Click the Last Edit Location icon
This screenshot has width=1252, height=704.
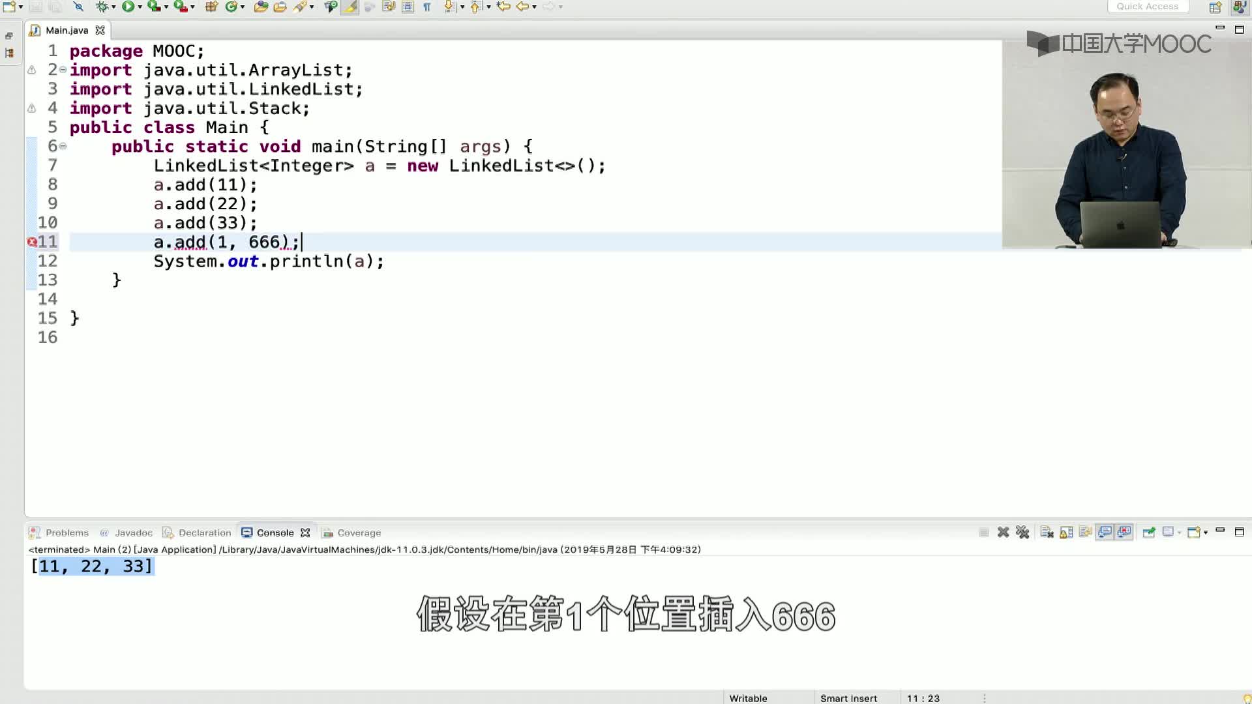(503, 7)
